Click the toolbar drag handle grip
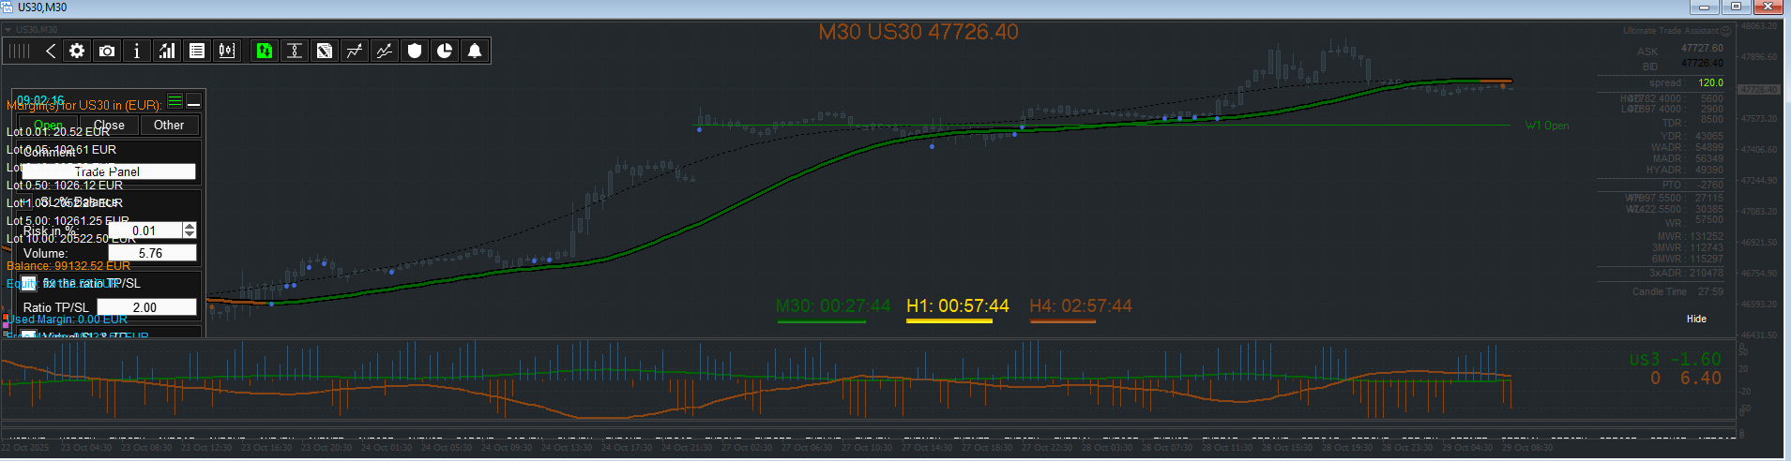This screenshot has width=1791, height=461. point(19,51)
